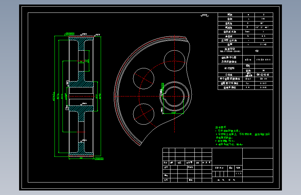This screenshot has height=195, width=301.
Task: Select the green tolerance frame beside hub bore
Action: [163, 87]
